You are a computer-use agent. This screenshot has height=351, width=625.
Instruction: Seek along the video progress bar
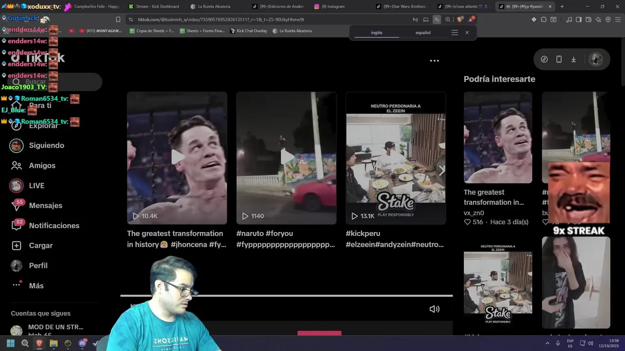pyautogui.click(x=287, y=295)
